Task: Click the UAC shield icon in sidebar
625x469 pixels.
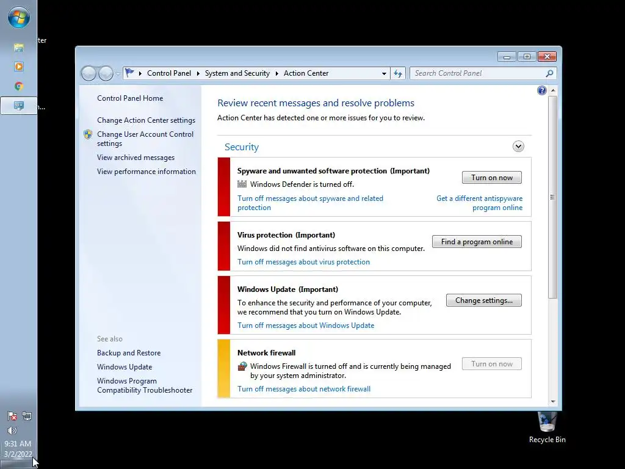Action: [x=88, y=134]
